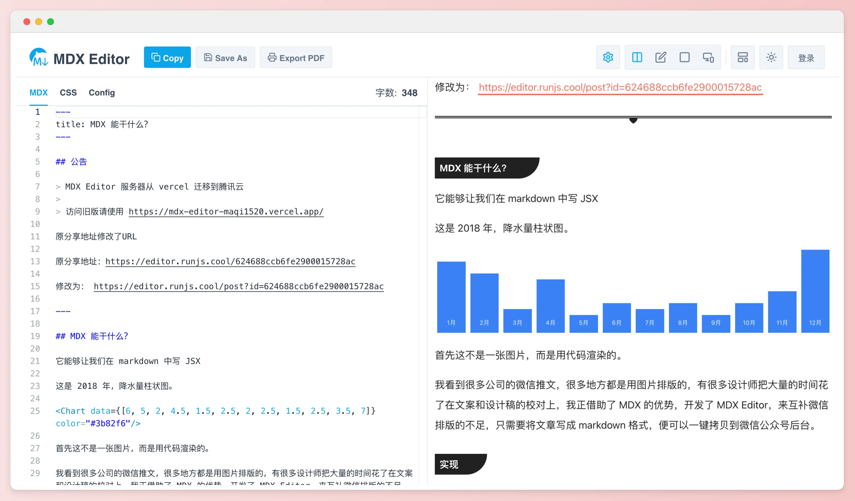
Task: Click the 字数: 348 word count
Action: pyautogui.click(x=396, y=93)
